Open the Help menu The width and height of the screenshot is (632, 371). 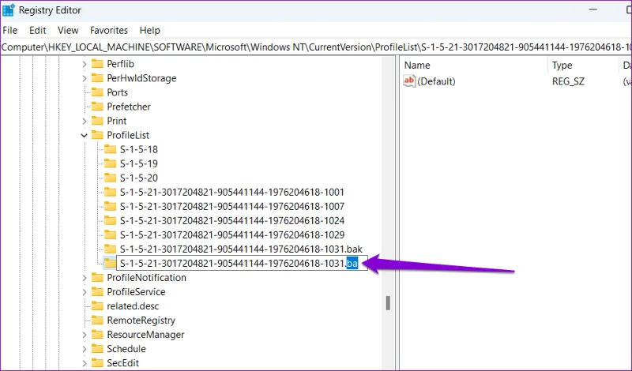(x=149, y=30)
